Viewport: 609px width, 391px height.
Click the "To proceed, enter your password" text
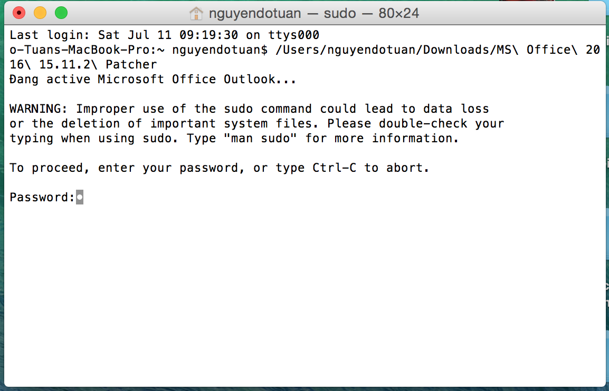(124, 168)
